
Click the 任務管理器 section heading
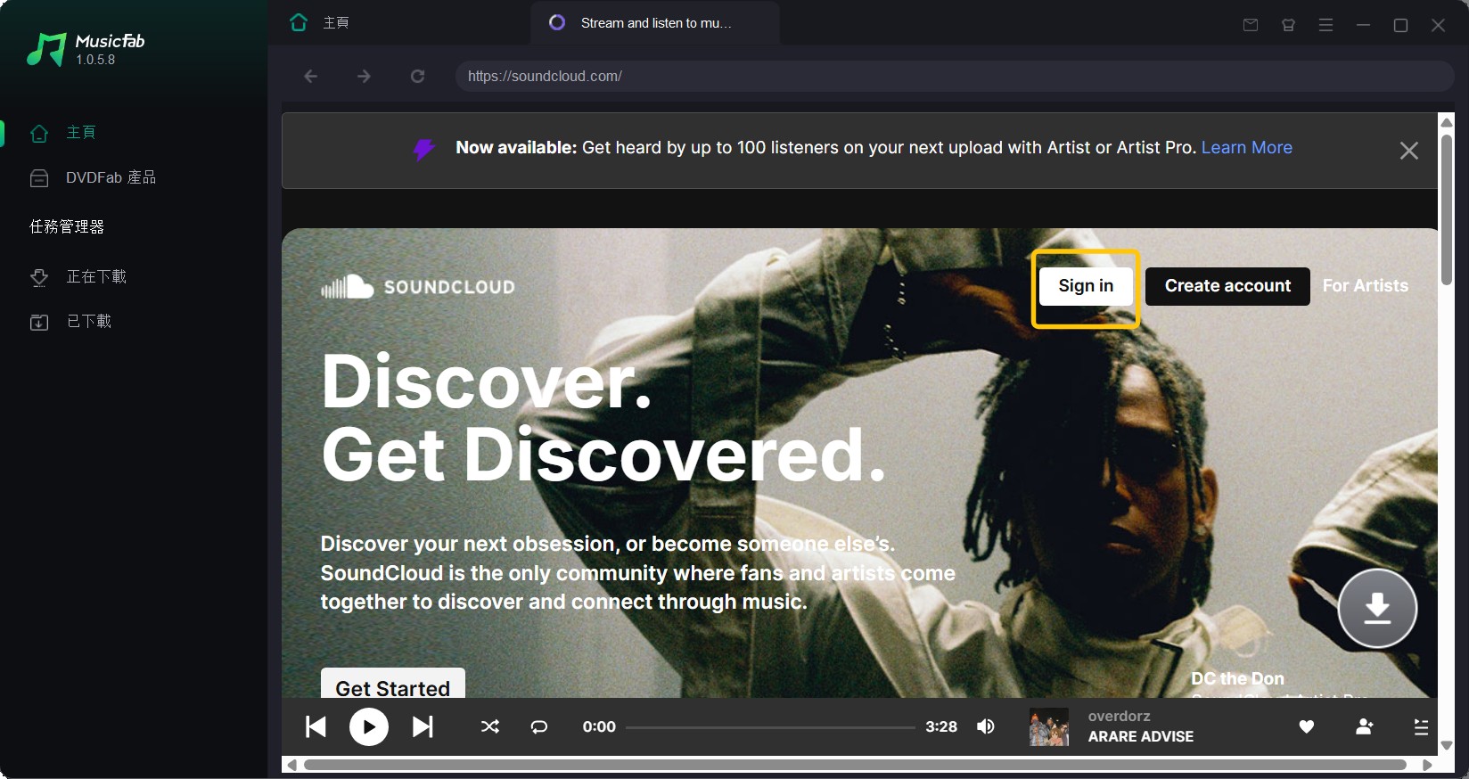point(67,227)
